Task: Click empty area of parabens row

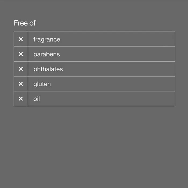Action: click(x=118, y=54)
